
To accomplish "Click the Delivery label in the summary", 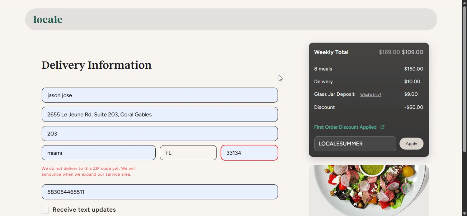I will [x=323, y=81].
